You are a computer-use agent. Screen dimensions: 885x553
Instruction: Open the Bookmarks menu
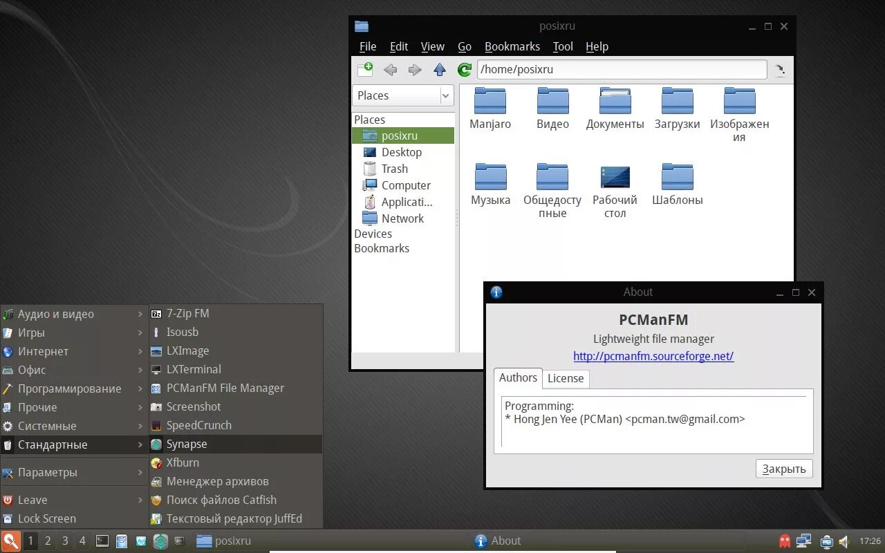tap(512, 46)
